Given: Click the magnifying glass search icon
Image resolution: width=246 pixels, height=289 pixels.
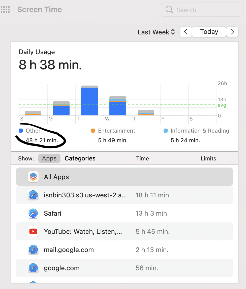Looking at the screenshot, I should 169,10.
